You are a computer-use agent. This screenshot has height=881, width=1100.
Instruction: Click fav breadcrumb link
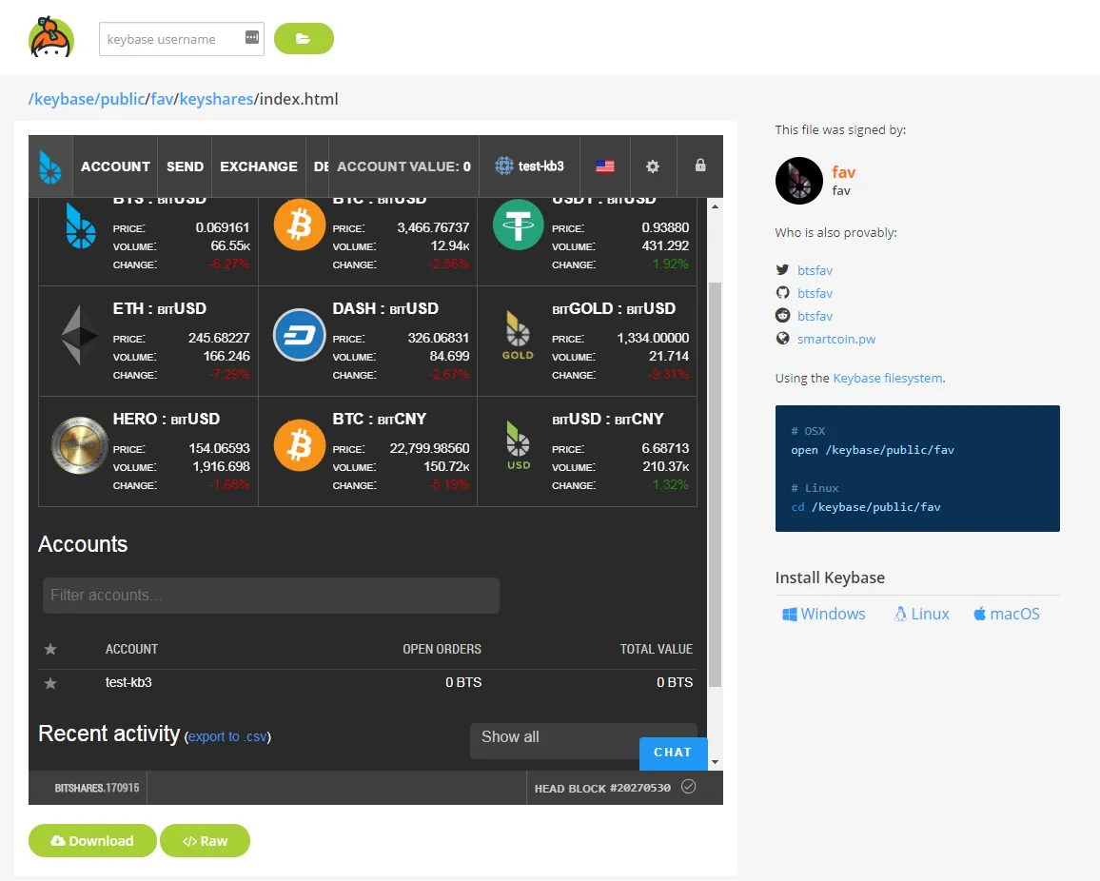162,99
